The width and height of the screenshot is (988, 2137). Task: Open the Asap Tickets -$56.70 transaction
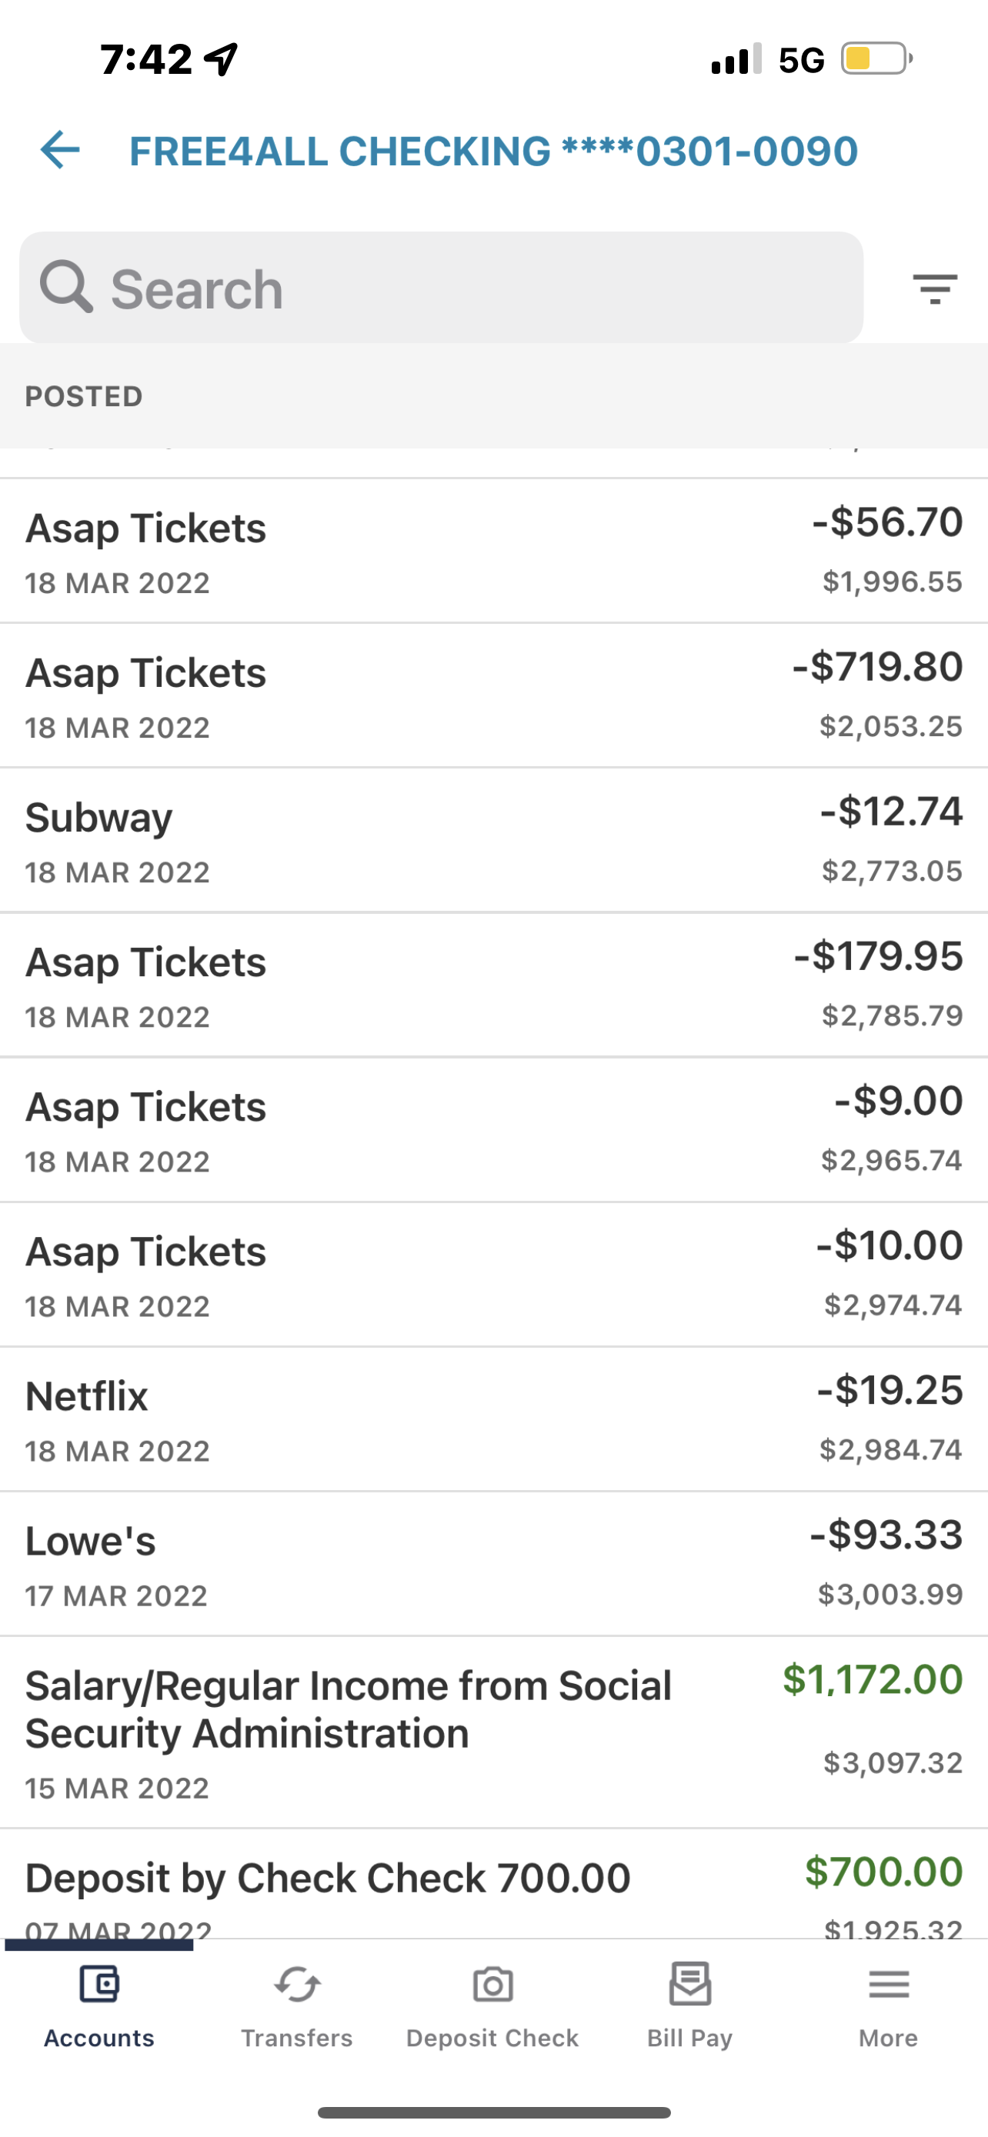(493, 551)
